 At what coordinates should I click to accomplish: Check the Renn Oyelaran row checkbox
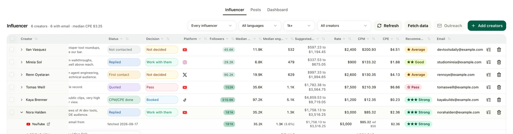[x=12, y=74]
